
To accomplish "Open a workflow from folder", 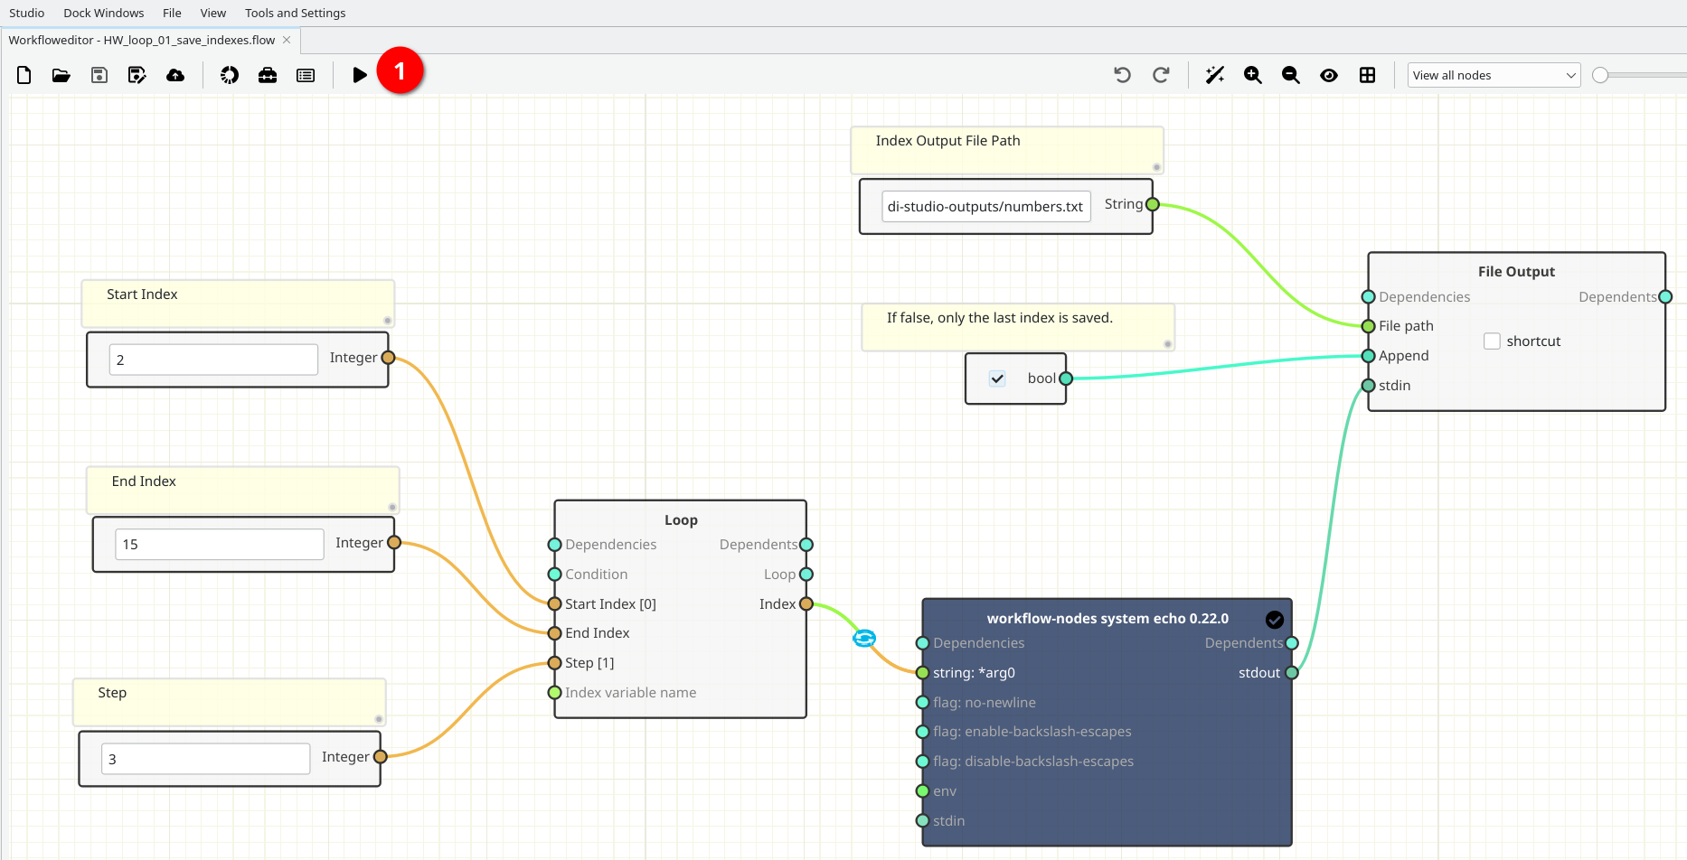I will coord(61,75).
